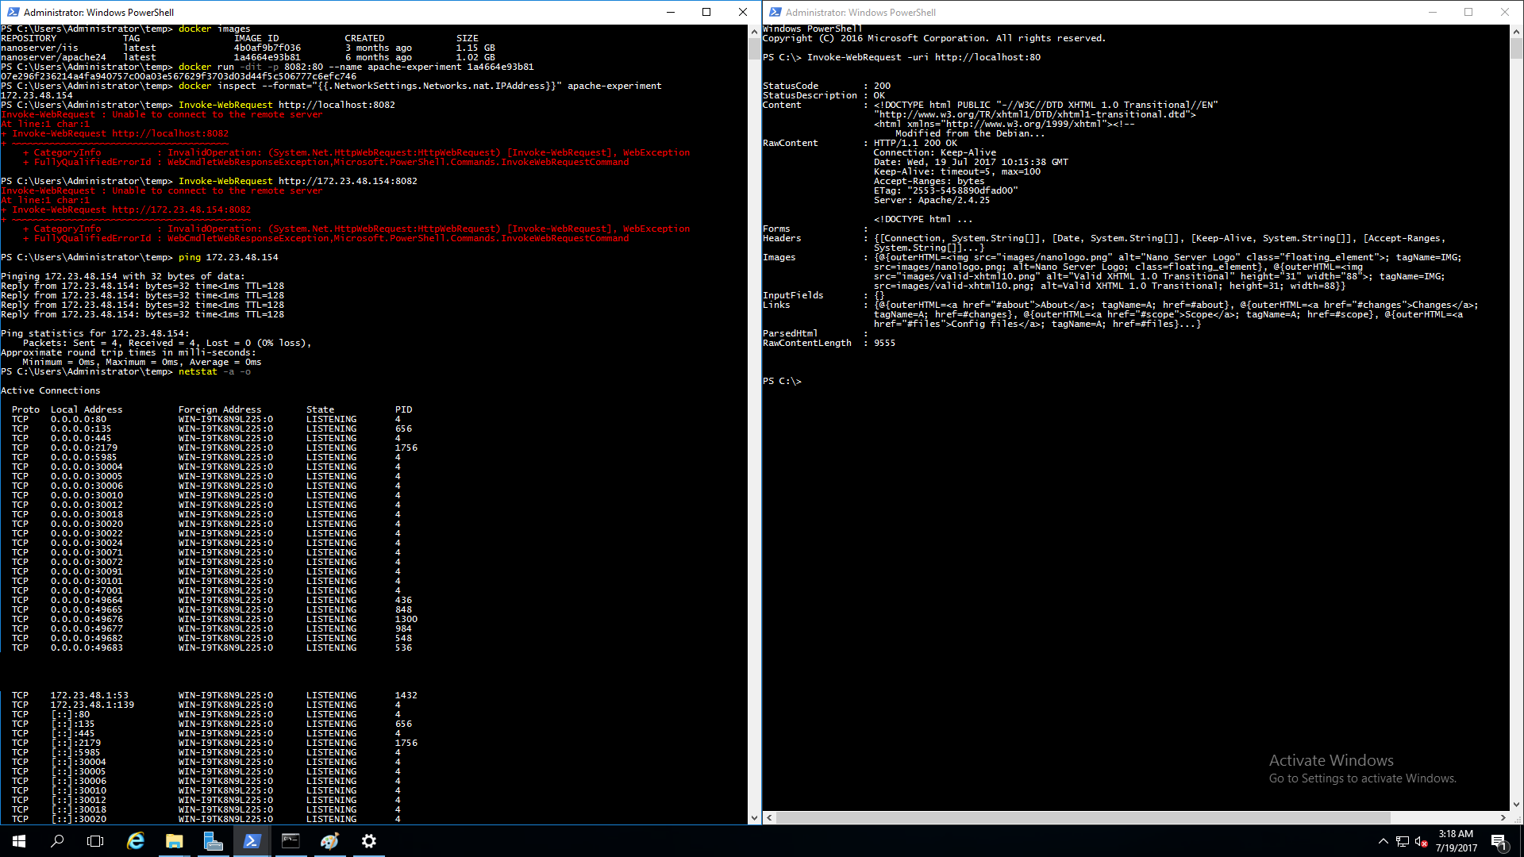Click the '9555' content length value
Image resolution: width=1524 pixels, height=857 pixels.
(884, 343)
